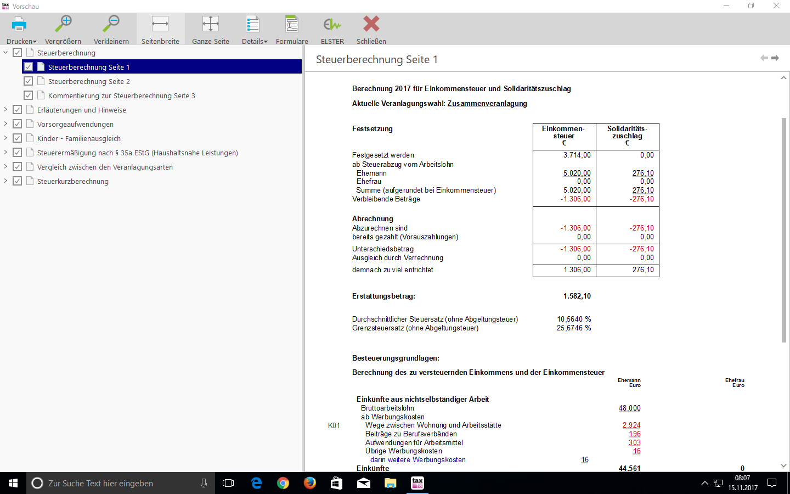Expand Vorsorgeaufwendungen tree node
Viewport: 790px width, 494px height.
tap(5, 124)
